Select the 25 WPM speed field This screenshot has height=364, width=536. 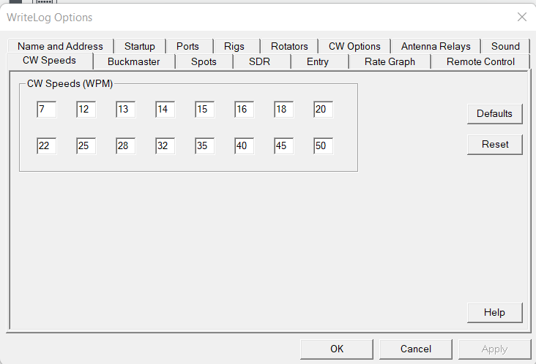(x=86, y=145)
